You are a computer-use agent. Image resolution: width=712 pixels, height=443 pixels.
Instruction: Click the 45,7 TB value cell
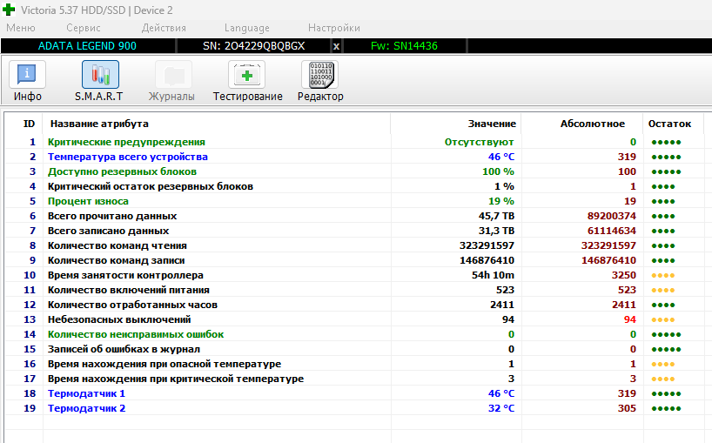[x=496, y=216]
